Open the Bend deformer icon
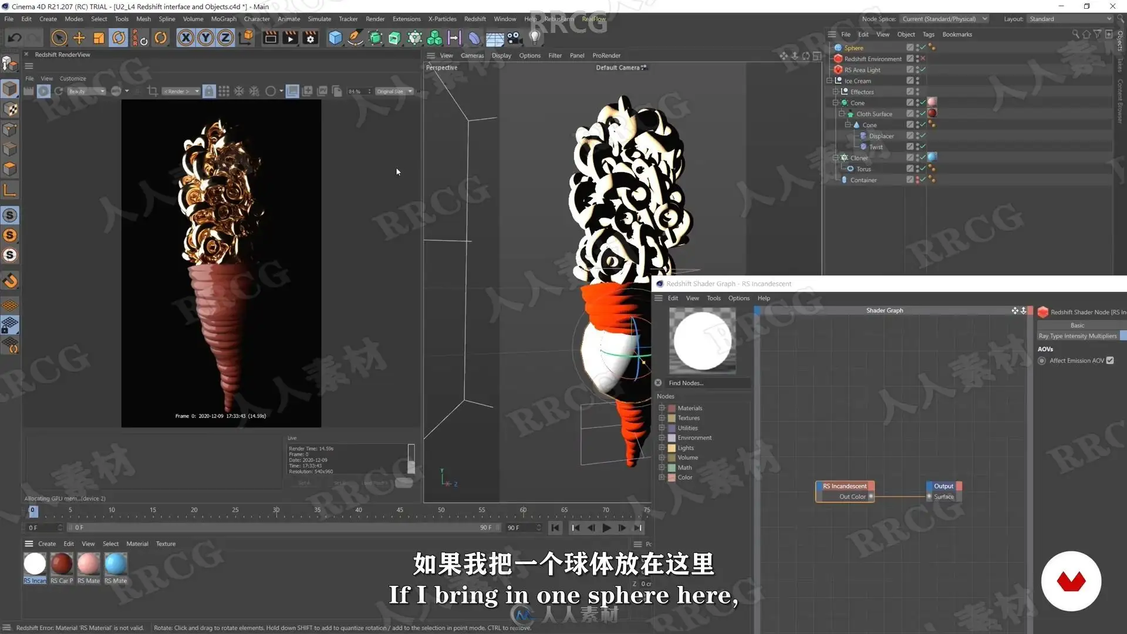 pos(474,38)
